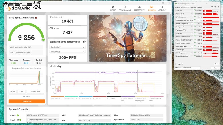Click the overall score 9 856
The height and width of the screenshot is (125, 223).
pyautogui.click(x=26, y=38)
